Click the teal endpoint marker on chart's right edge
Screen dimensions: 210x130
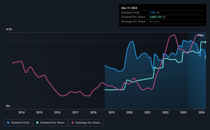click(206, 42)
